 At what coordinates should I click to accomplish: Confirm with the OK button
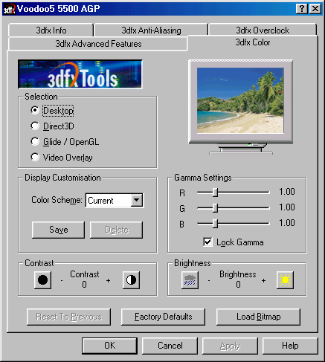point(109,346)
